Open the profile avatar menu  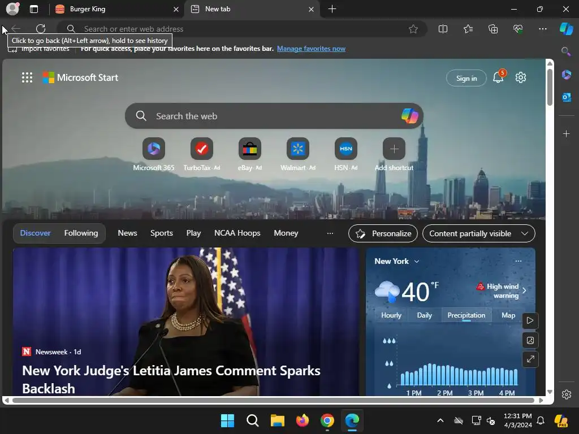tap(12, 8)
